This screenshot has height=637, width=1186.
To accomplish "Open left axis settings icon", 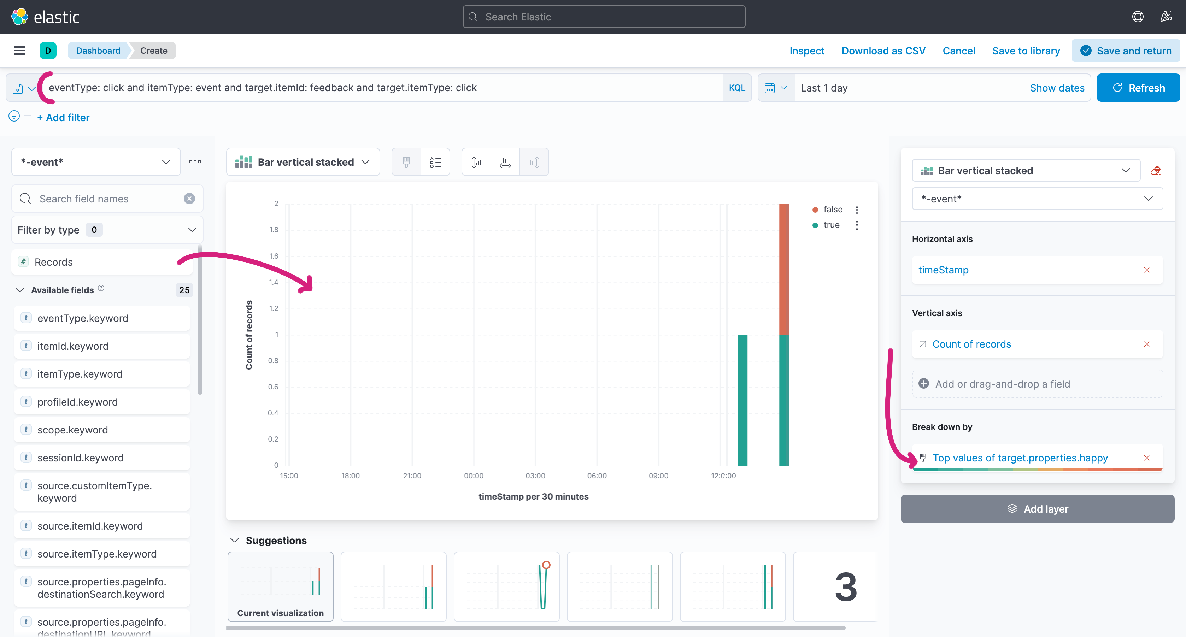I will click(x=476, y=162).
